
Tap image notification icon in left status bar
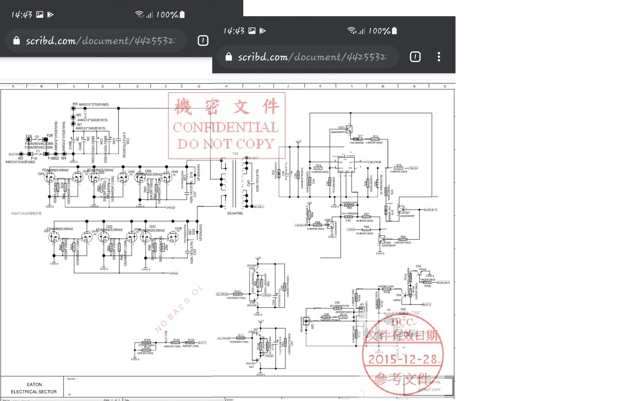40,14
